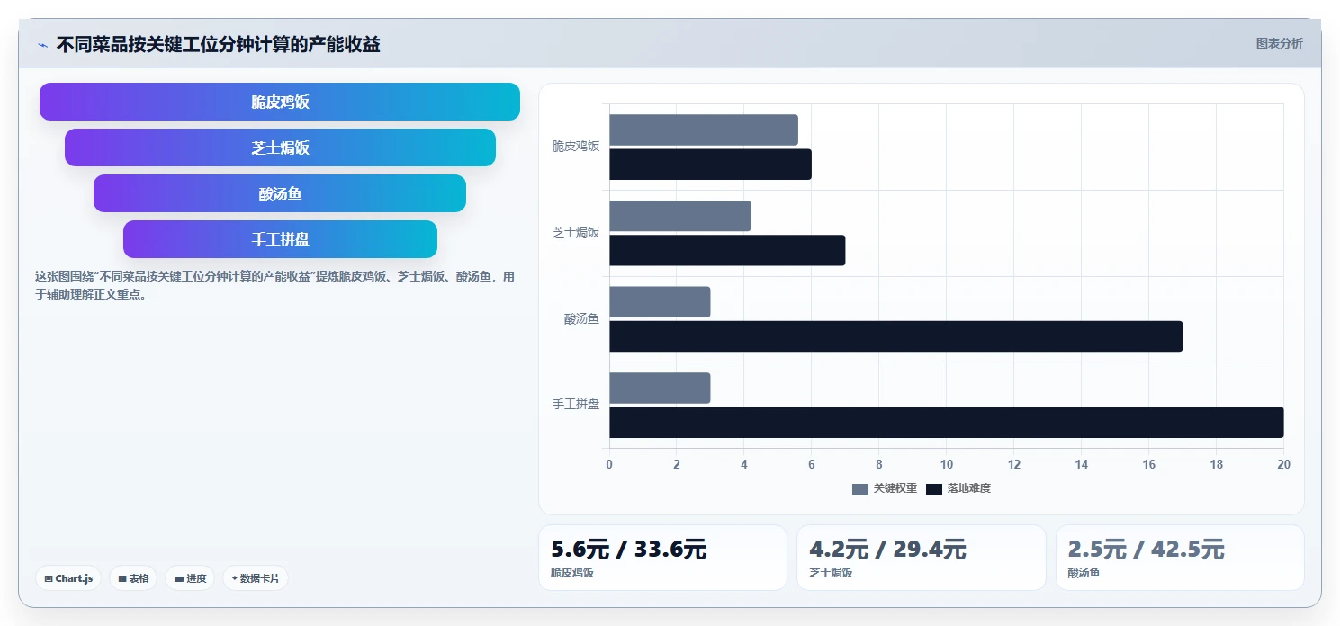Image resolution: width=1340 pixels, height=626 pixels.
Task: Click the 芝士焗饭 落地难度 dark bar
Action: (x=727, y=250)
